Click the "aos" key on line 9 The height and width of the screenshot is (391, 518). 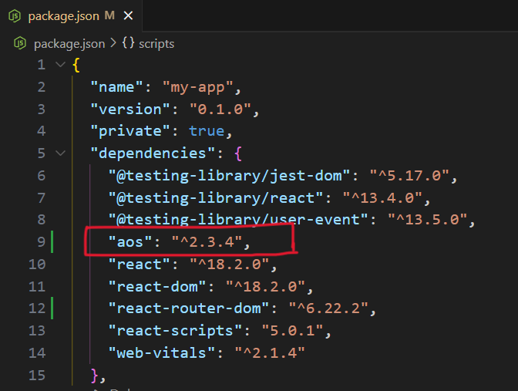[130, 242]
